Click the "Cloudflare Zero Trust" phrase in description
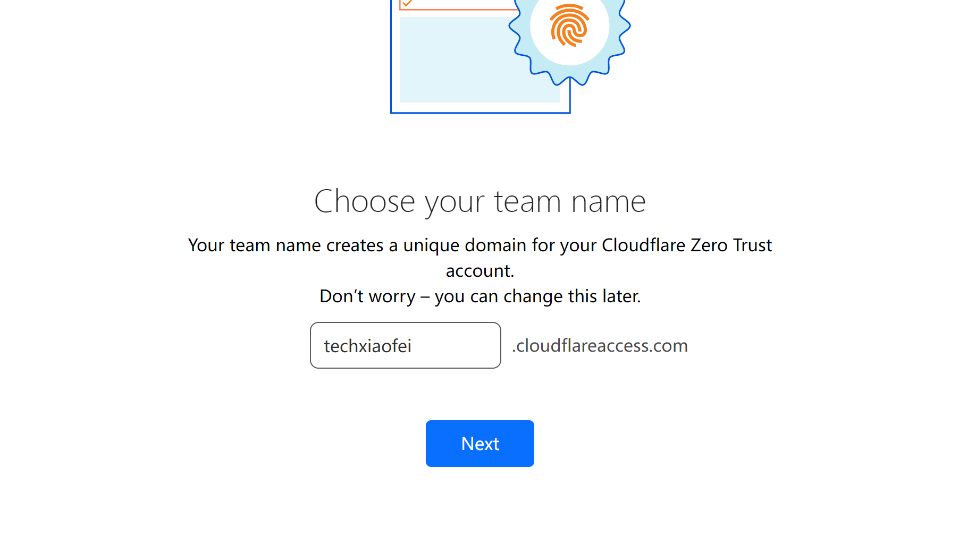The height and width of the screenshot is (553, 959). [x=686, y=245]
